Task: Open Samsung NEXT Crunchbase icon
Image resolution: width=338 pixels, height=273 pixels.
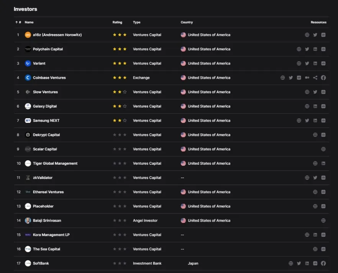Action: (323, 120)
